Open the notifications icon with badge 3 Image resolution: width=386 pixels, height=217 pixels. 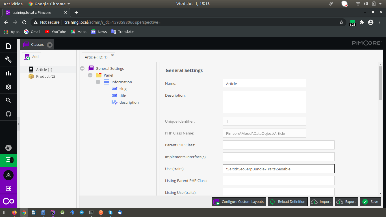[8, 160]
